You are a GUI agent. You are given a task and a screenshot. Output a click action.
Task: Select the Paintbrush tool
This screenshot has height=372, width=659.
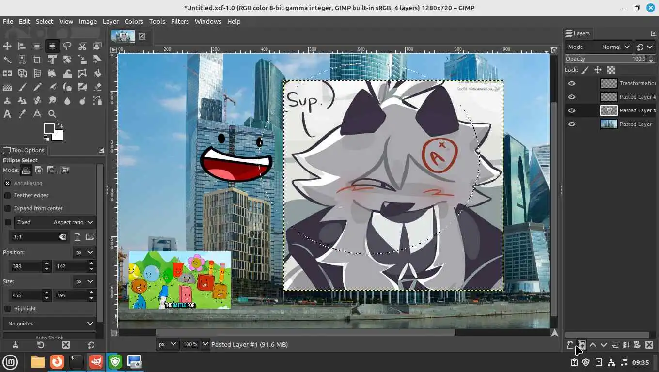pyautogui.click(x=22, y=87)
